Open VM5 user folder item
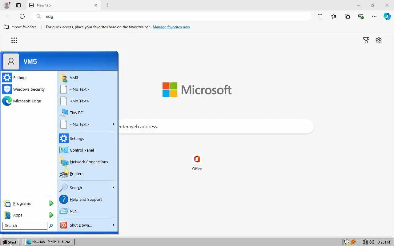Viewport: 394px width, 246px height. coord(88,77)
